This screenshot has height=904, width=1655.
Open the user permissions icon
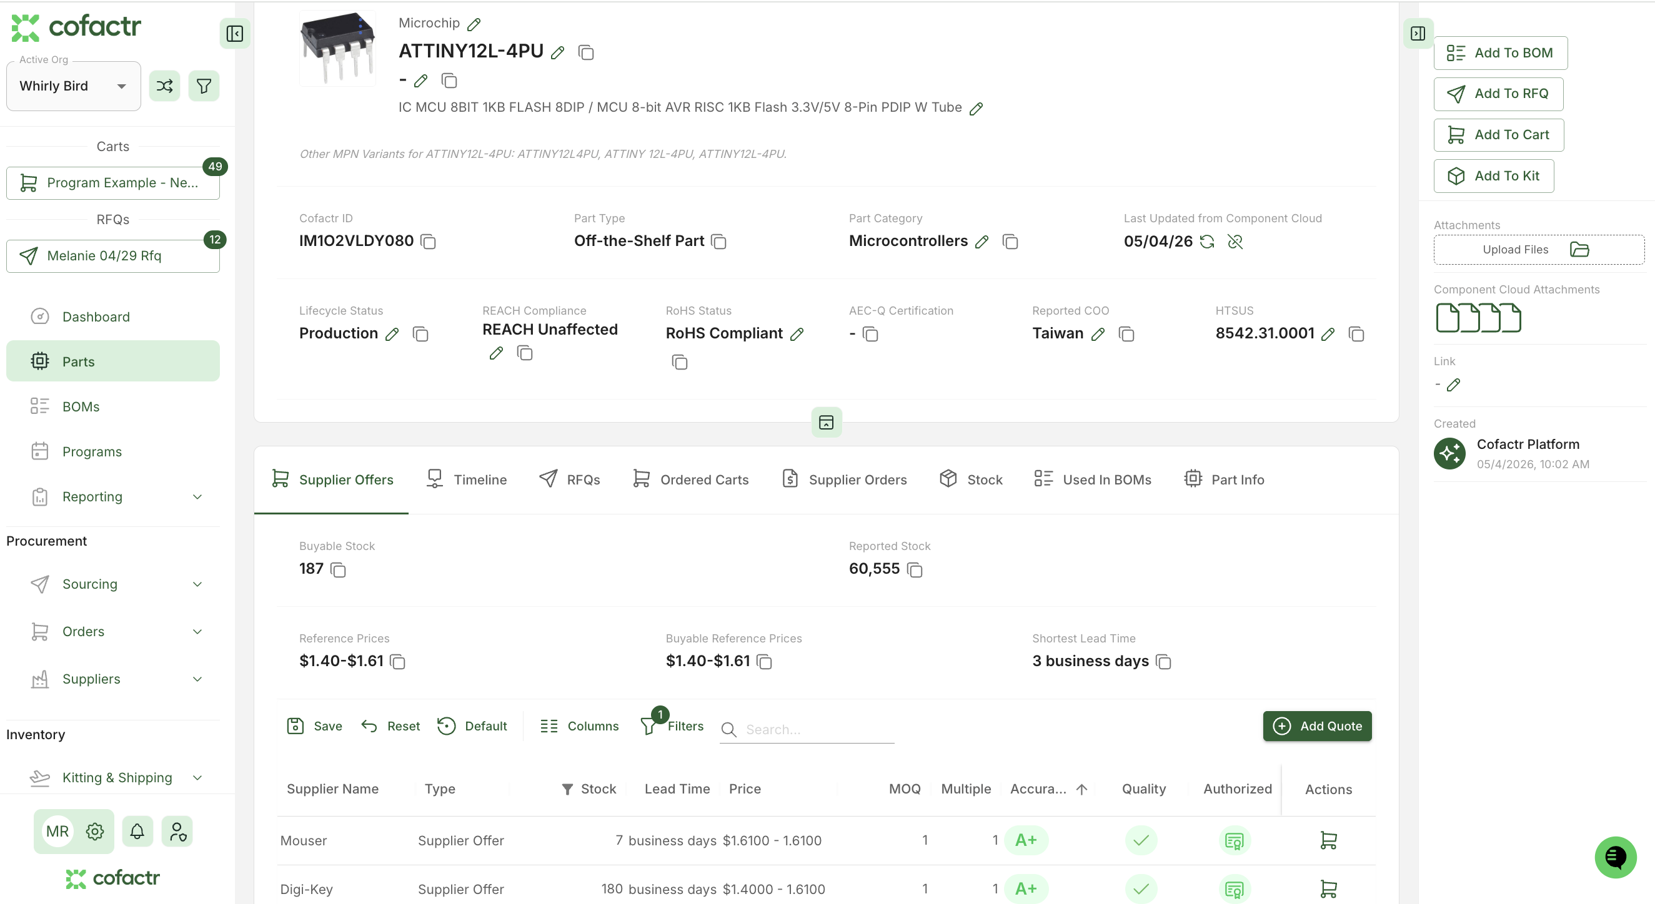point(177,832)
